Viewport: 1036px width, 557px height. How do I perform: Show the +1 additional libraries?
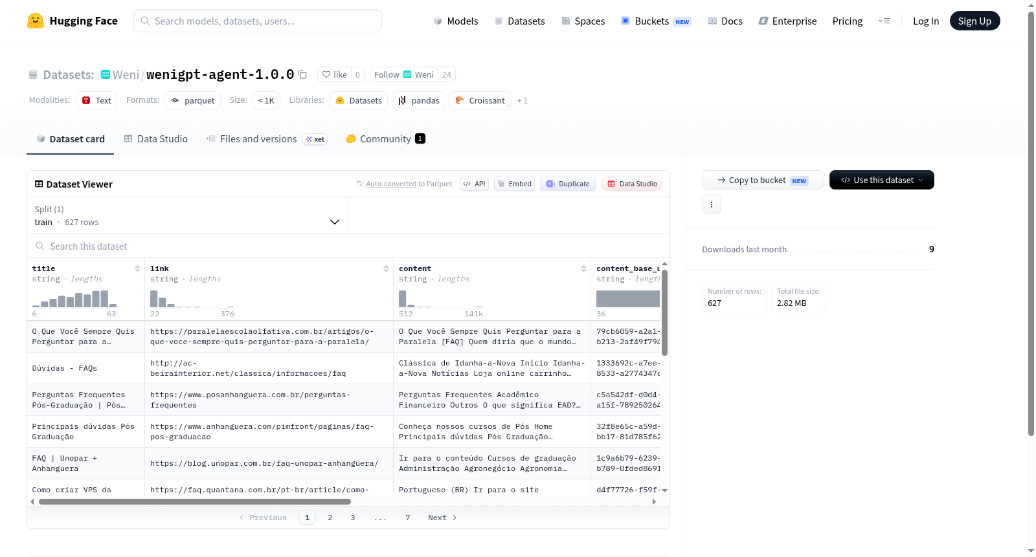click(x=523, y=101)
